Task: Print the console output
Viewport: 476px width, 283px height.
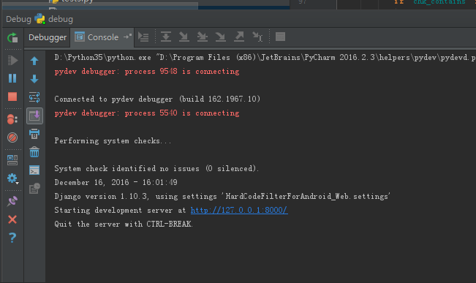Action: (34, 134)
